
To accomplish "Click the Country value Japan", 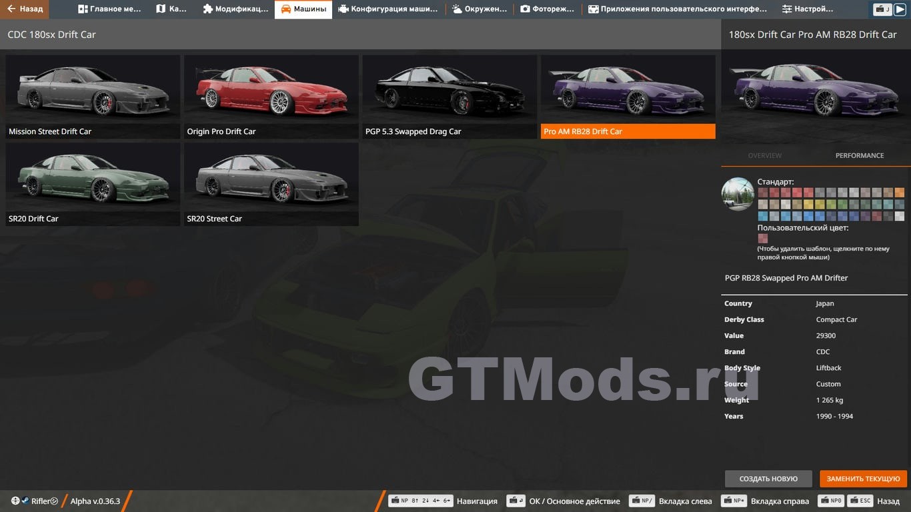I will tap(824, 303).
